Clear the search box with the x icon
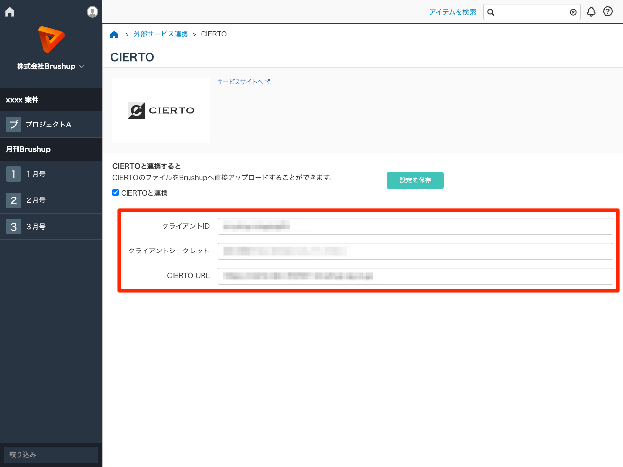The image size is (623, 467). point(573,12)
